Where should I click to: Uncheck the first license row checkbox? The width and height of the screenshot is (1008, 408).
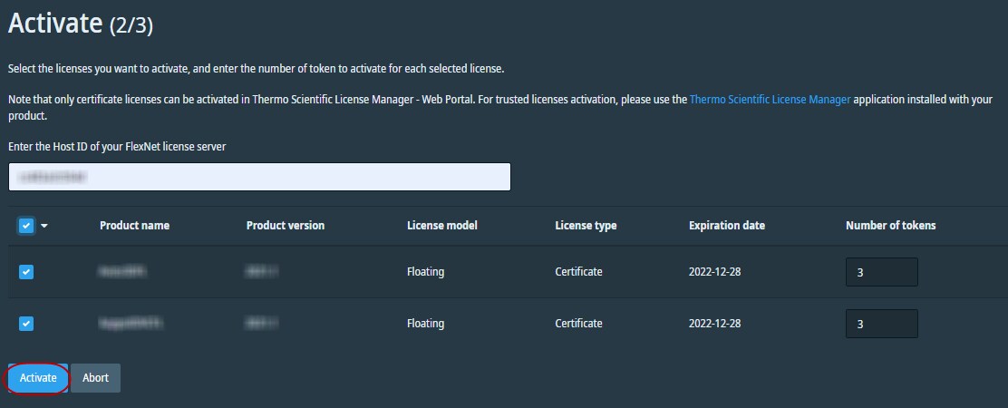(x=26, y=272)
